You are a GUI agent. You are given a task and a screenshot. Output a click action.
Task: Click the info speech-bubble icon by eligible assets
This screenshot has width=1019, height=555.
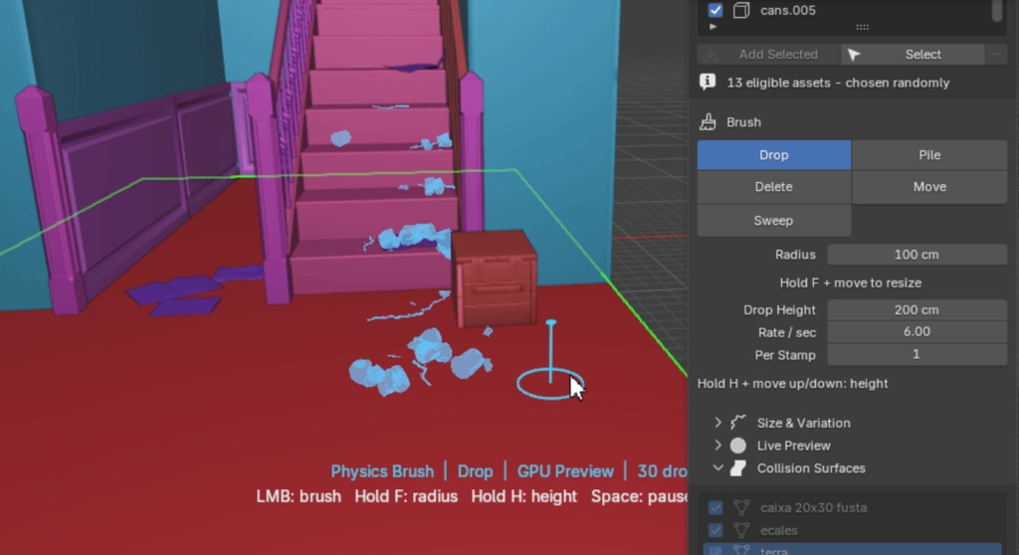(708, 82)
